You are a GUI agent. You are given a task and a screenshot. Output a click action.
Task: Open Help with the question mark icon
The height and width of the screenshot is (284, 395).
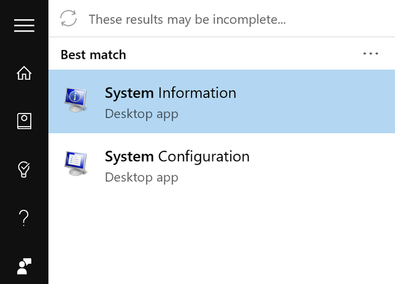24,218
